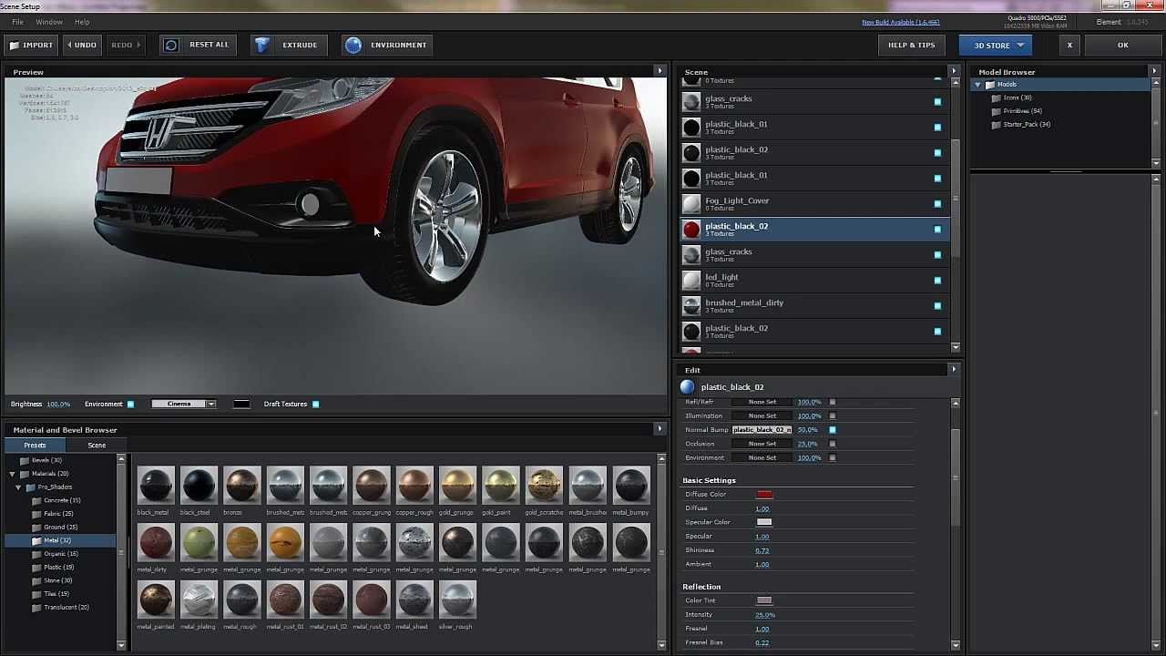This screenshot has width=1166, height=656.
Task: Toggle the Environment checkbox below the preview
Action: (x=130, y=405)
